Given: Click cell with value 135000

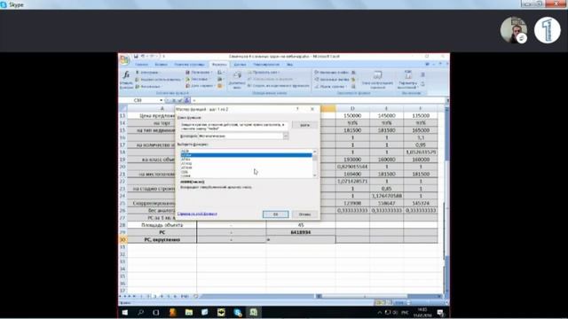Looking at the screenshot, I should click(421, 116).
